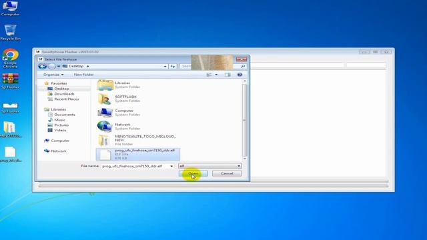
Task: Select the prog ufs file on the desktop
Action: pyautogui.click(x=10, y=155)
